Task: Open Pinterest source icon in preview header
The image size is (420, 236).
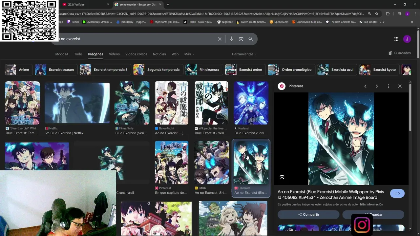Action: click(282, 86)
